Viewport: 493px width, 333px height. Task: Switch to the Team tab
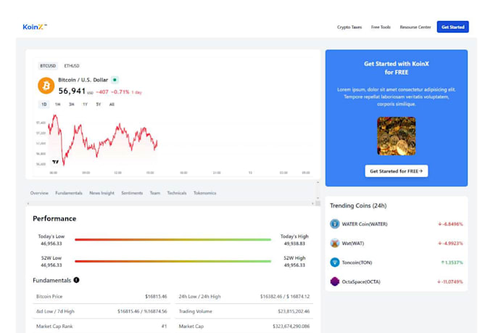tap(155, 193)
